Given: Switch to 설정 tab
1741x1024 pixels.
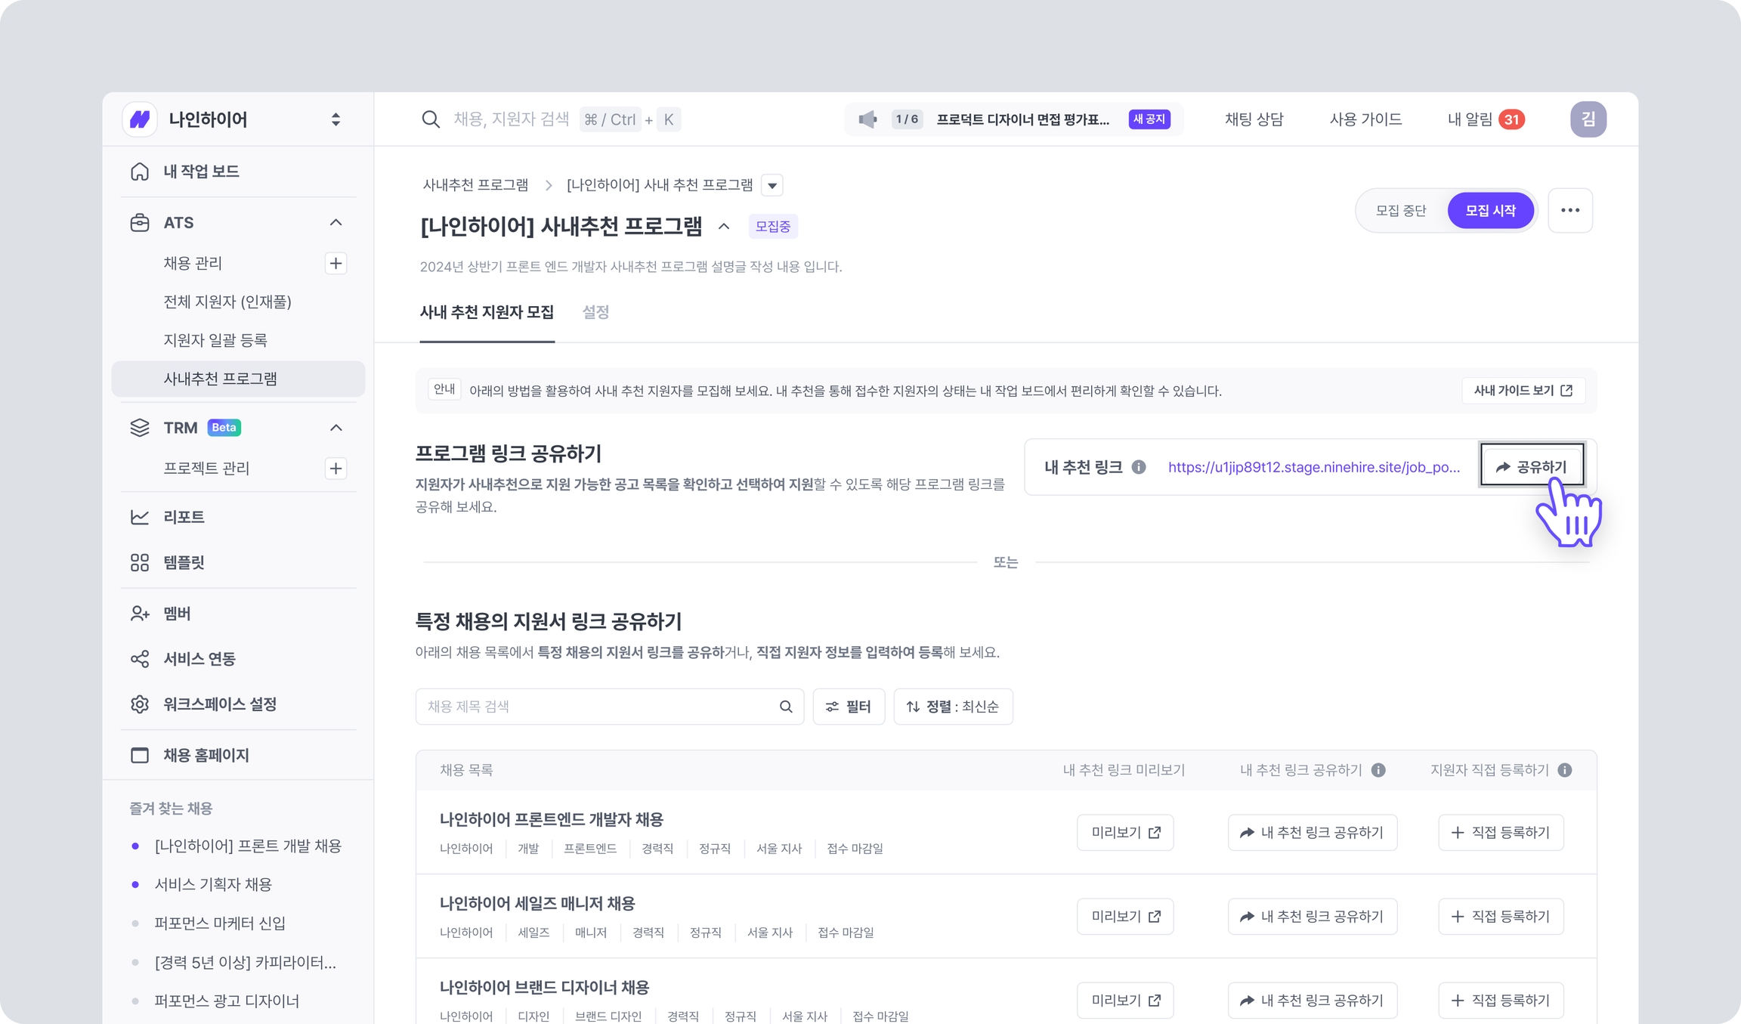Looking at the screenshot, I should point(595,312).
